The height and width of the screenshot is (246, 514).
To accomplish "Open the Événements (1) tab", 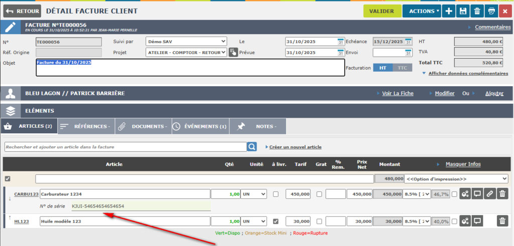I will pos(200,127).
